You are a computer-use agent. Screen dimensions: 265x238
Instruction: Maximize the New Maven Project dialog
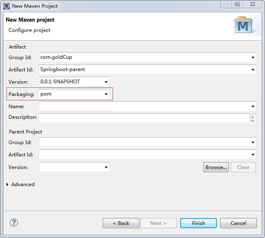[x=237, y=4]
